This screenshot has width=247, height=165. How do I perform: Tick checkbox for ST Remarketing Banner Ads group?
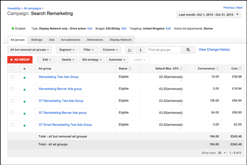12,113
